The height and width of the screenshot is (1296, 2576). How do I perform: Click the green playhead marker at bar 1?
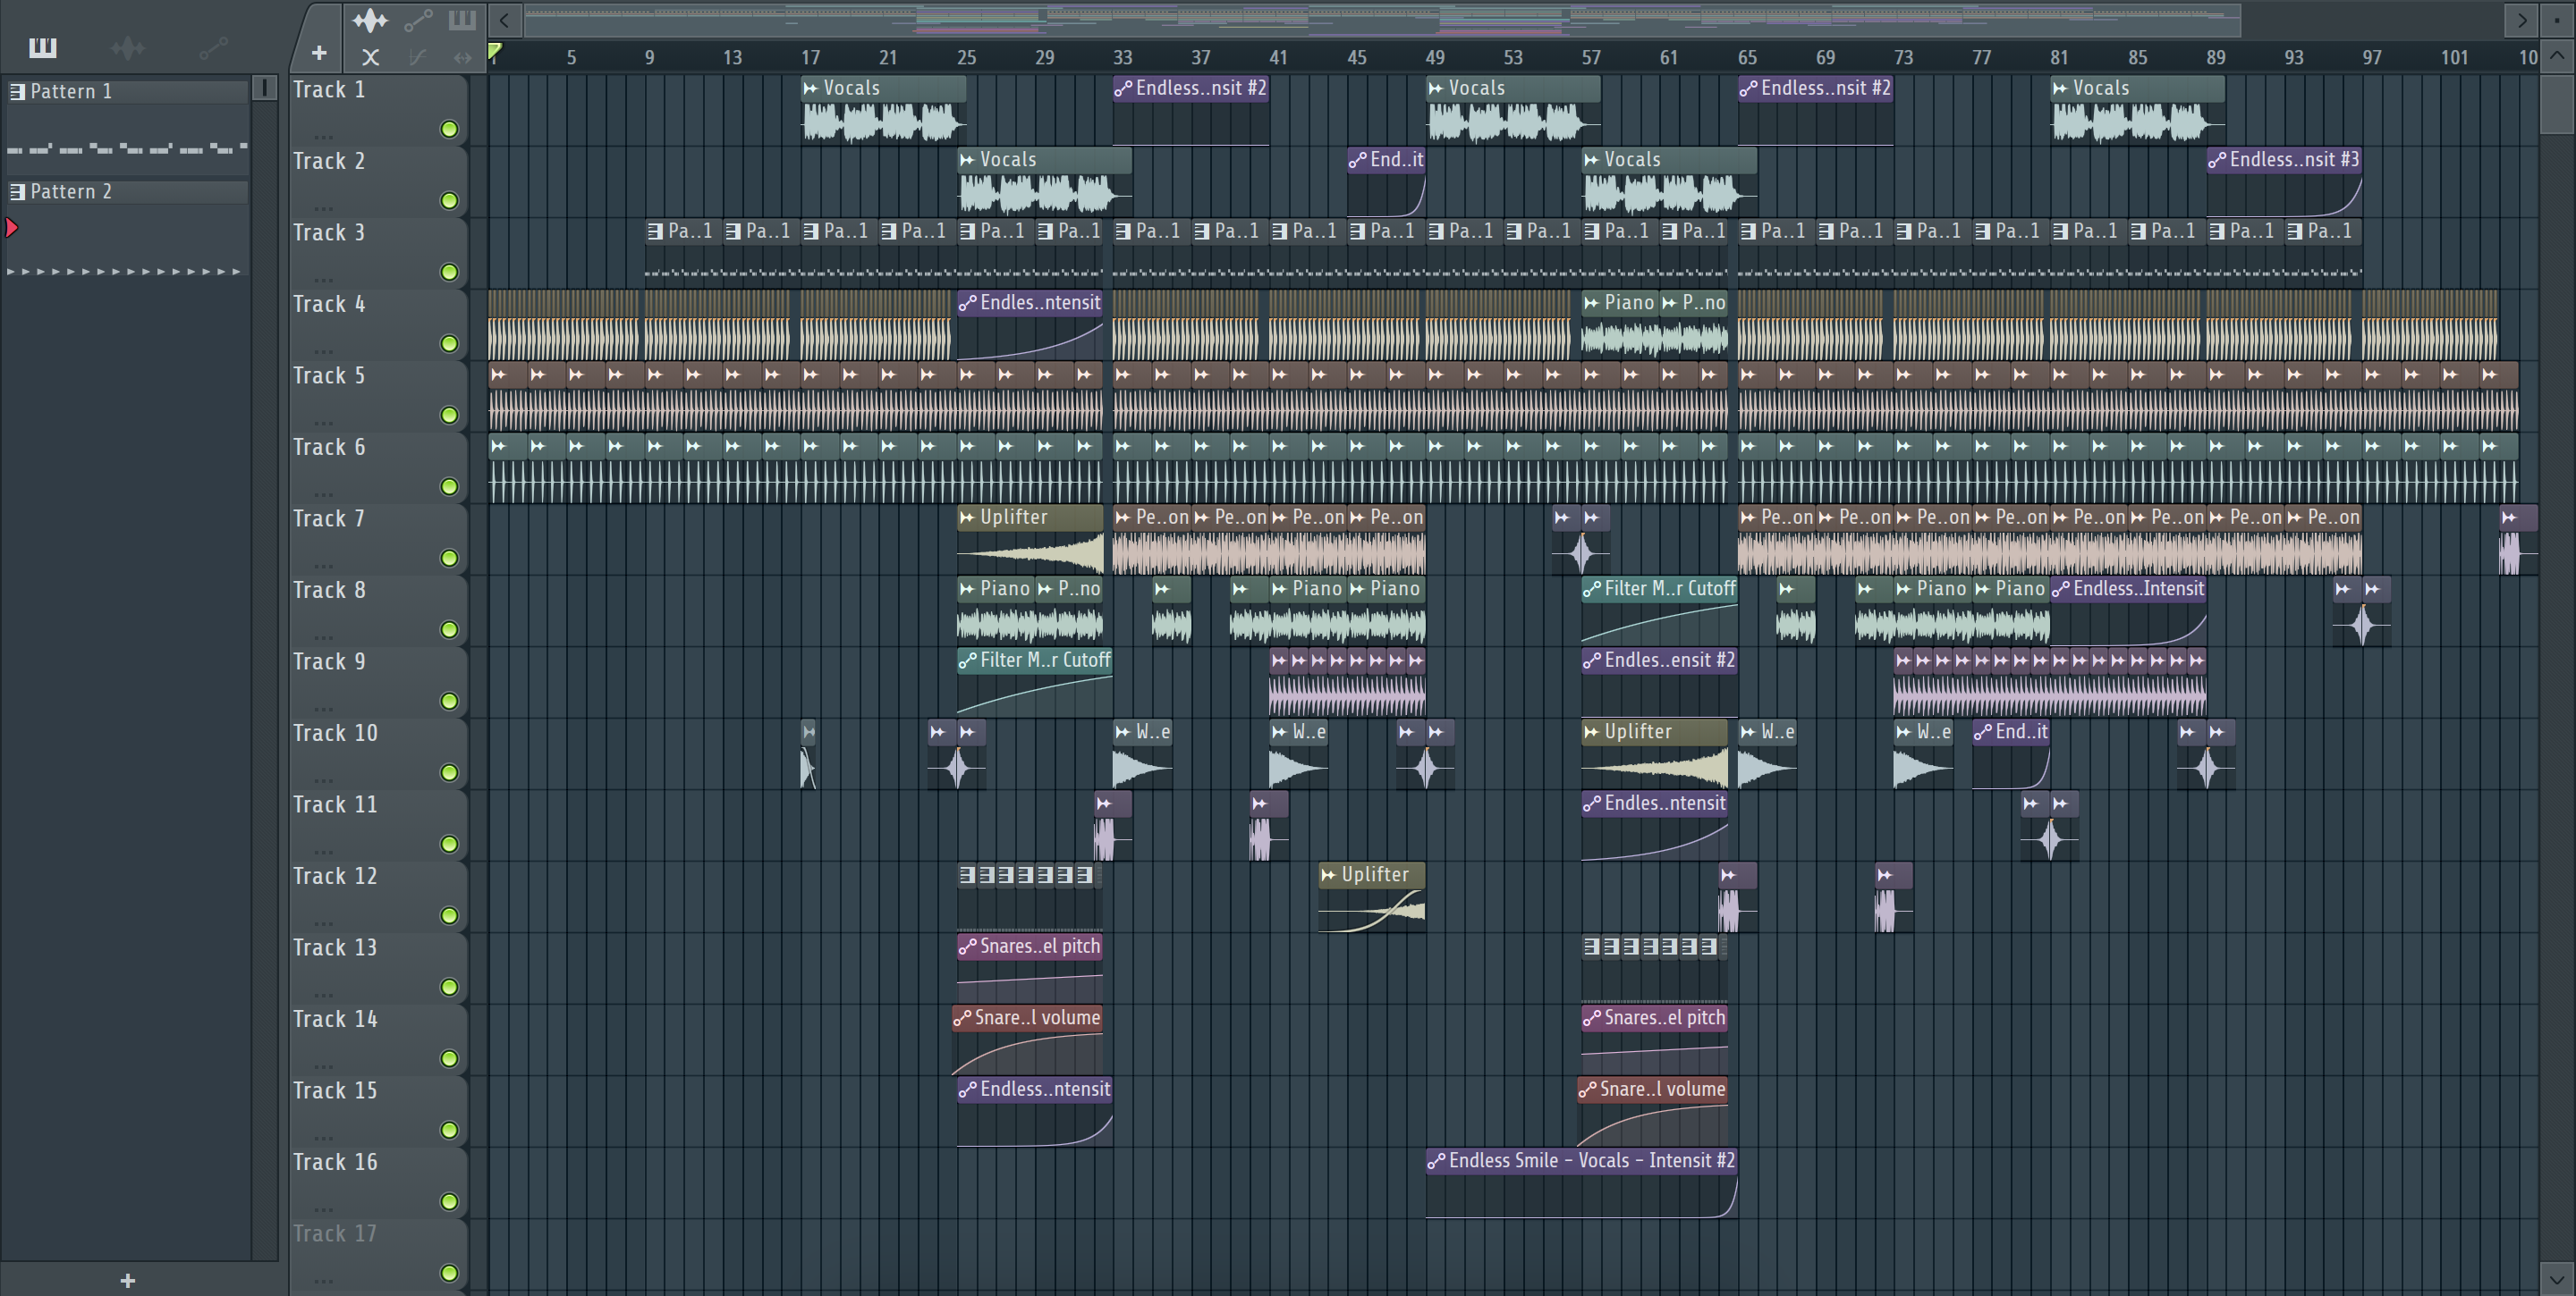click(494, 52)
